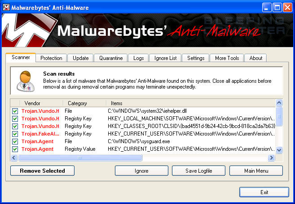Click the horizontal scroll right arrow
The image size is (295, 204).
tap(271, 157)
